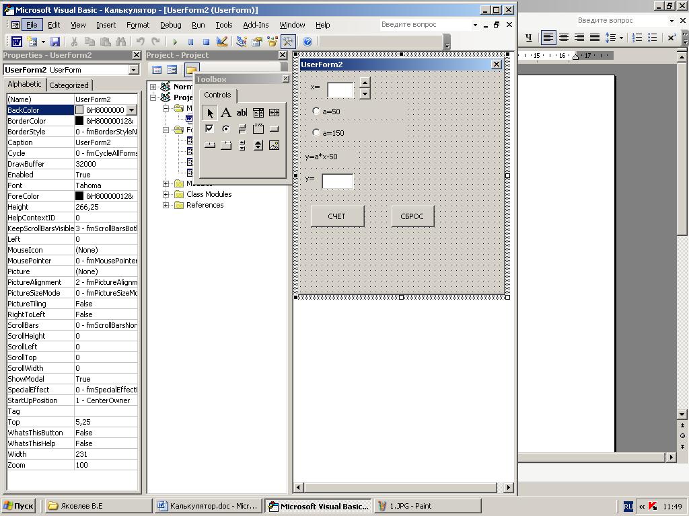Select the Frame tool in Toolbox
The width and height of the screenshot is (689, 516).
tap(258, 129)
